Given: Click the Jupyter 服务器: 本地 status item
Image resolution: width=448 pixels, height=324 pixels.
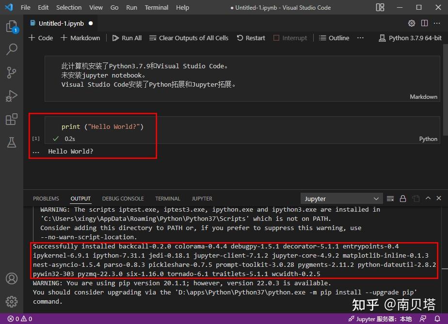Looking at the screenshot, I should click(x=380, y=319).
